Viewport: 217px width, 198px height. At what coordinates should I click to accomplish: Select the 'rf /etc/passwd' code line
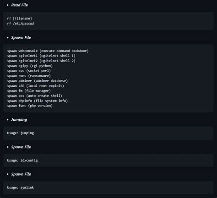(21, 23)
